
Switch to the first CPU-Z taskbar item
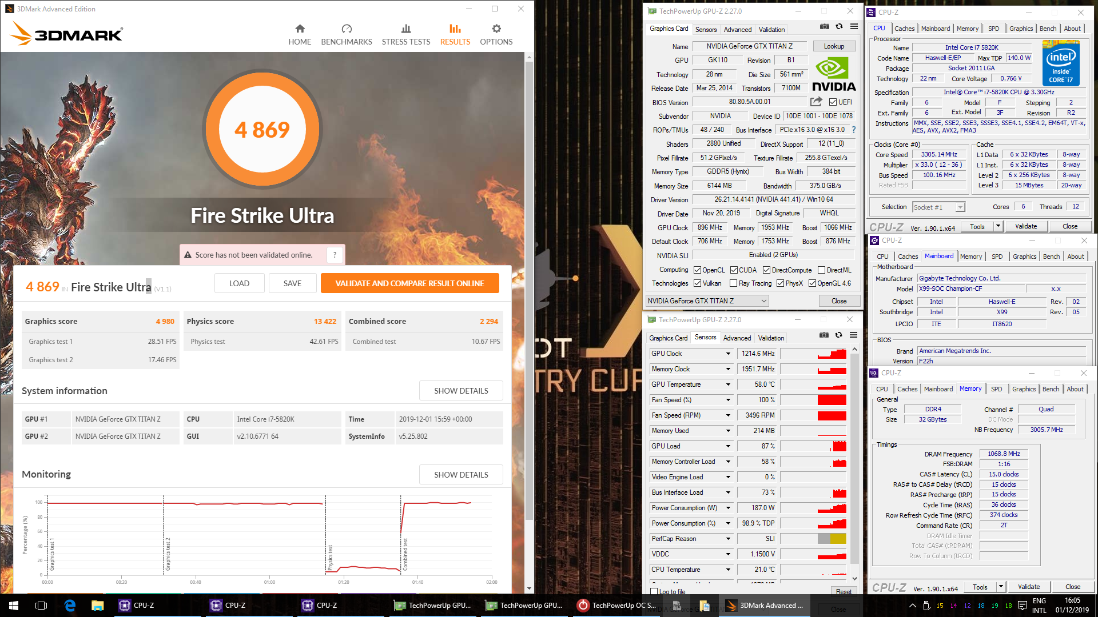pos(158,606)
